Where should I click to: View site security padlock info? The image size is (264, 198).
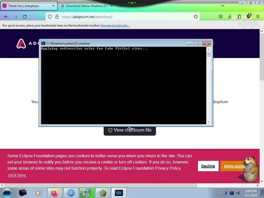click(57, 16)
